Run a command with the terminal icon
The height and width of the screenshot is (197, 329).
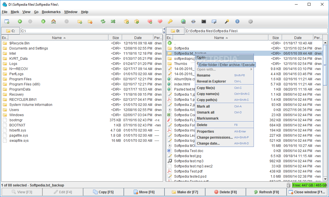[x=204, y=21]
